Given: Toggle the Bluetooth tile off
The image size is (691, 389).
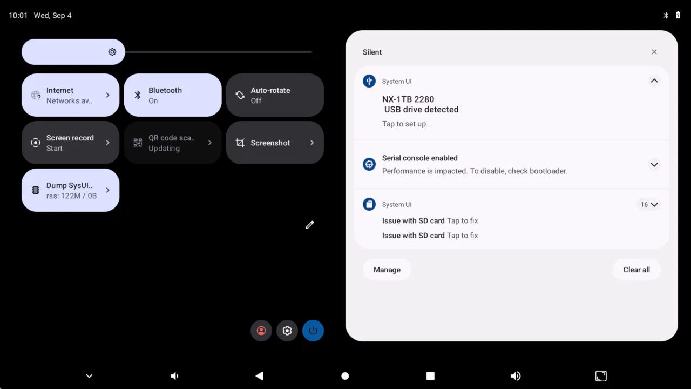Looking at the screenshot, I should pyautogui.click(x=172, y=95).
